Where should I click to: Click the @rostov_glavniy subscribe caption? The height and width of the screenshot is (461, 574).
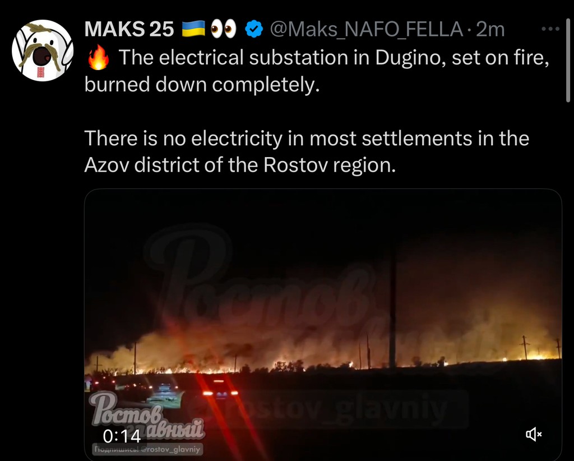coord(147,449)
